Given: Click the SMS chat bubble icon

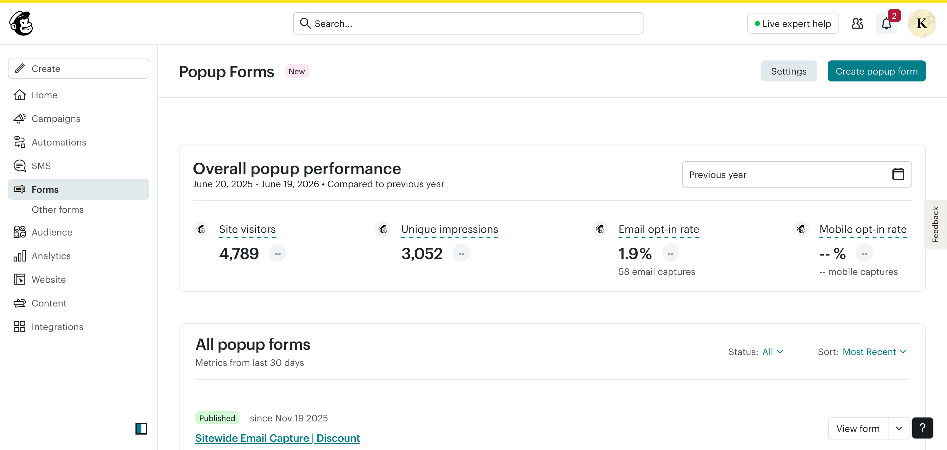Looking at the screenshot, I should click(19, 166).
